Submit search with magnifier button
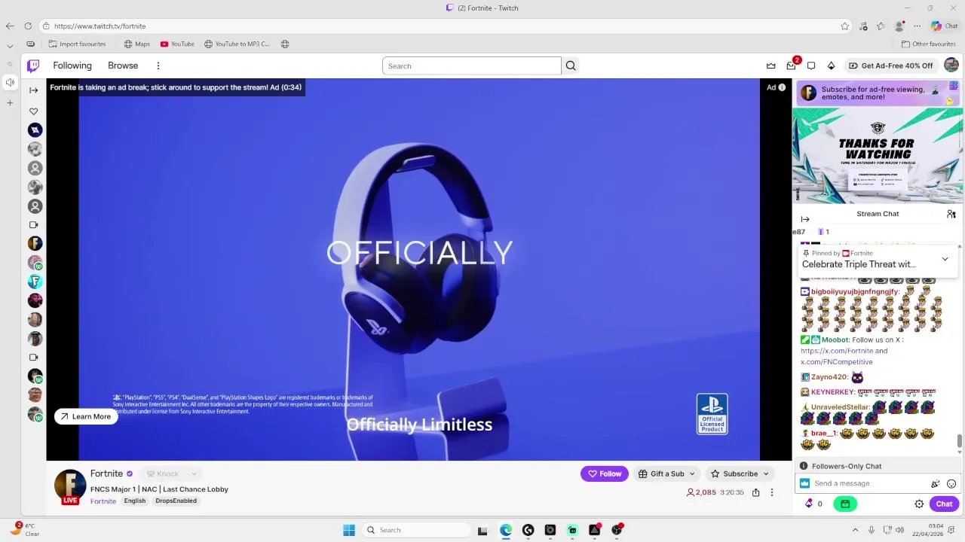965x542 pixels. (x=571, y=66)
